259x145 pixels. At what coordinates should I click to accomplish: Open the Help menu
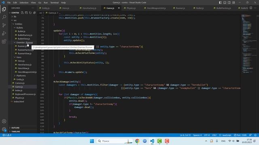64,2
